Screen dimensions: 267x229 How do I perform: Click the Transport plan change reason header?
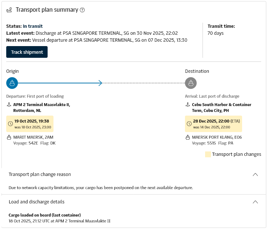point(40,174)
